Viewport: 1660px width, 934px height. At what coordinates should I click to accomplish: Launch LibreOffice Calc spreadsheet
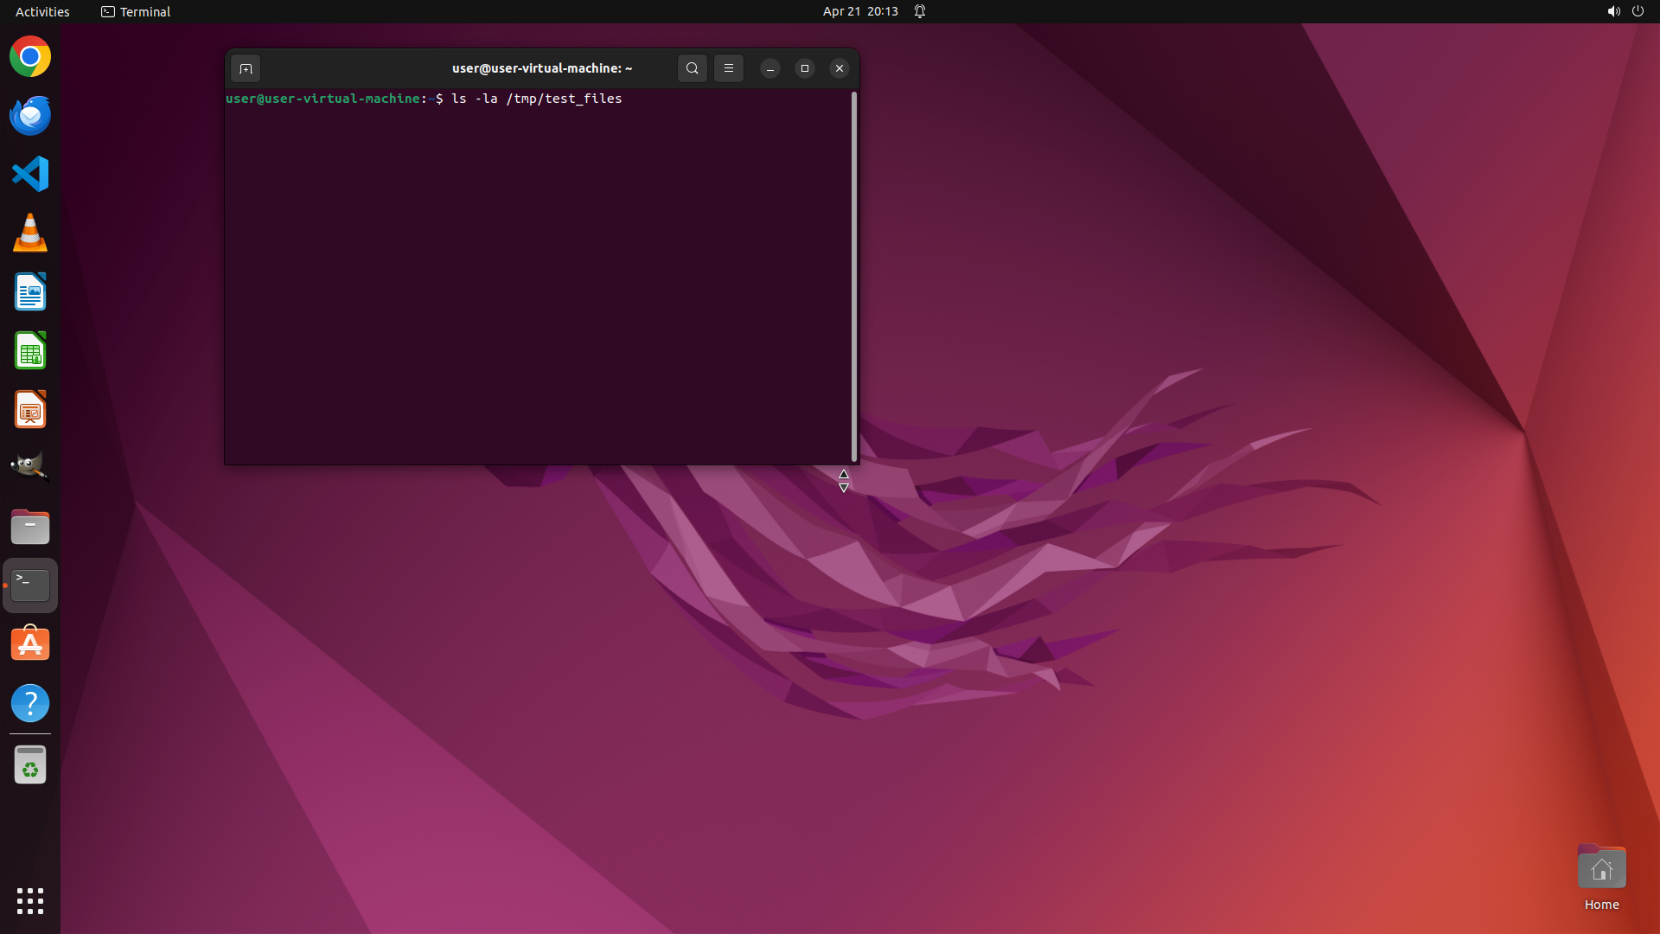30,351
